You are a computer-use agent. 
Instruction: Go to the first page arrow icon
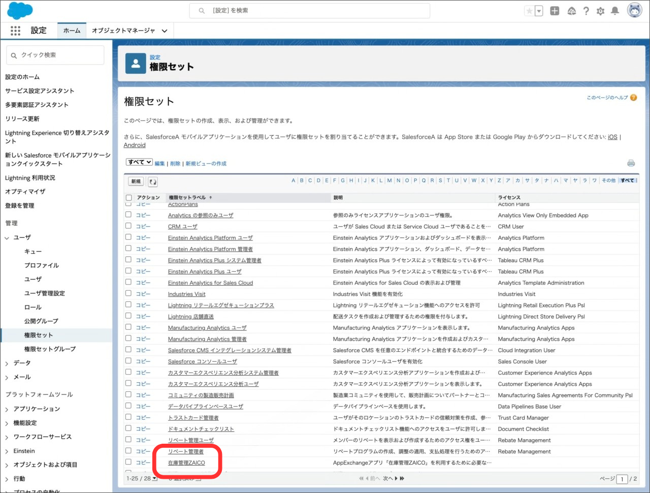point(362,479)
